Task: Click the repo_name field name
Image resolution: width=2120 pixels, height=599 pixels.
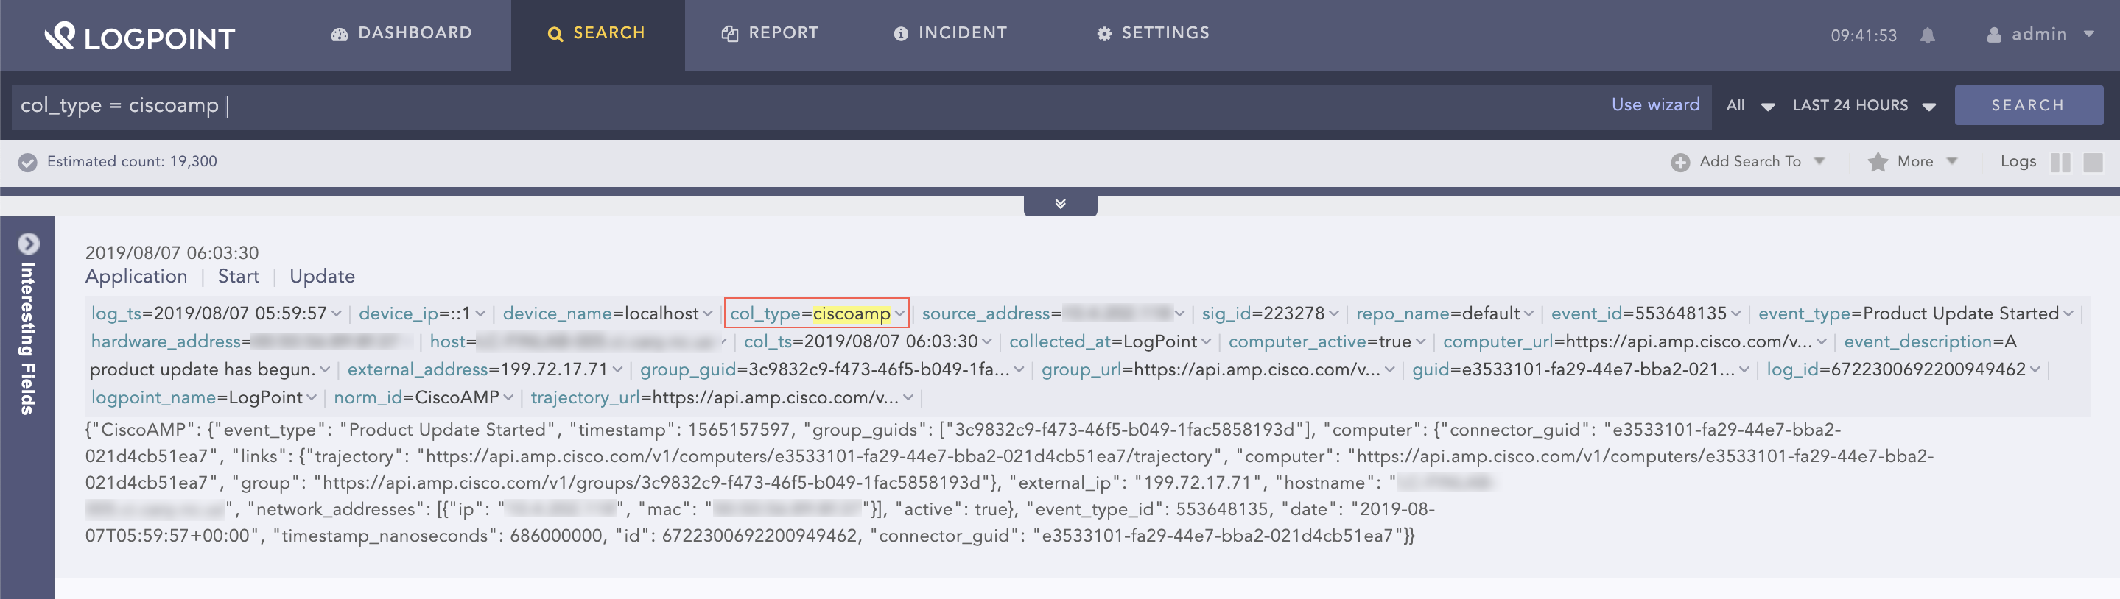Action: [x=1403, y=314]
